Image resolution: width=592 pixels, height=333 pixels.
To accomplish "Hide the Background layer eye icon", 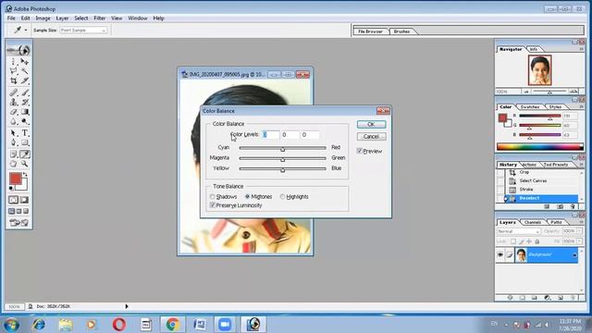I will tap(499, 255).
